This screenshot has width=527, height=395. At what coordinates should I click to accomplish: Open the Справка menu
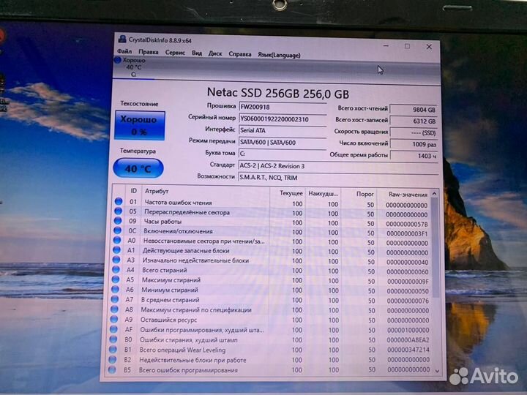tap(239, 54)
